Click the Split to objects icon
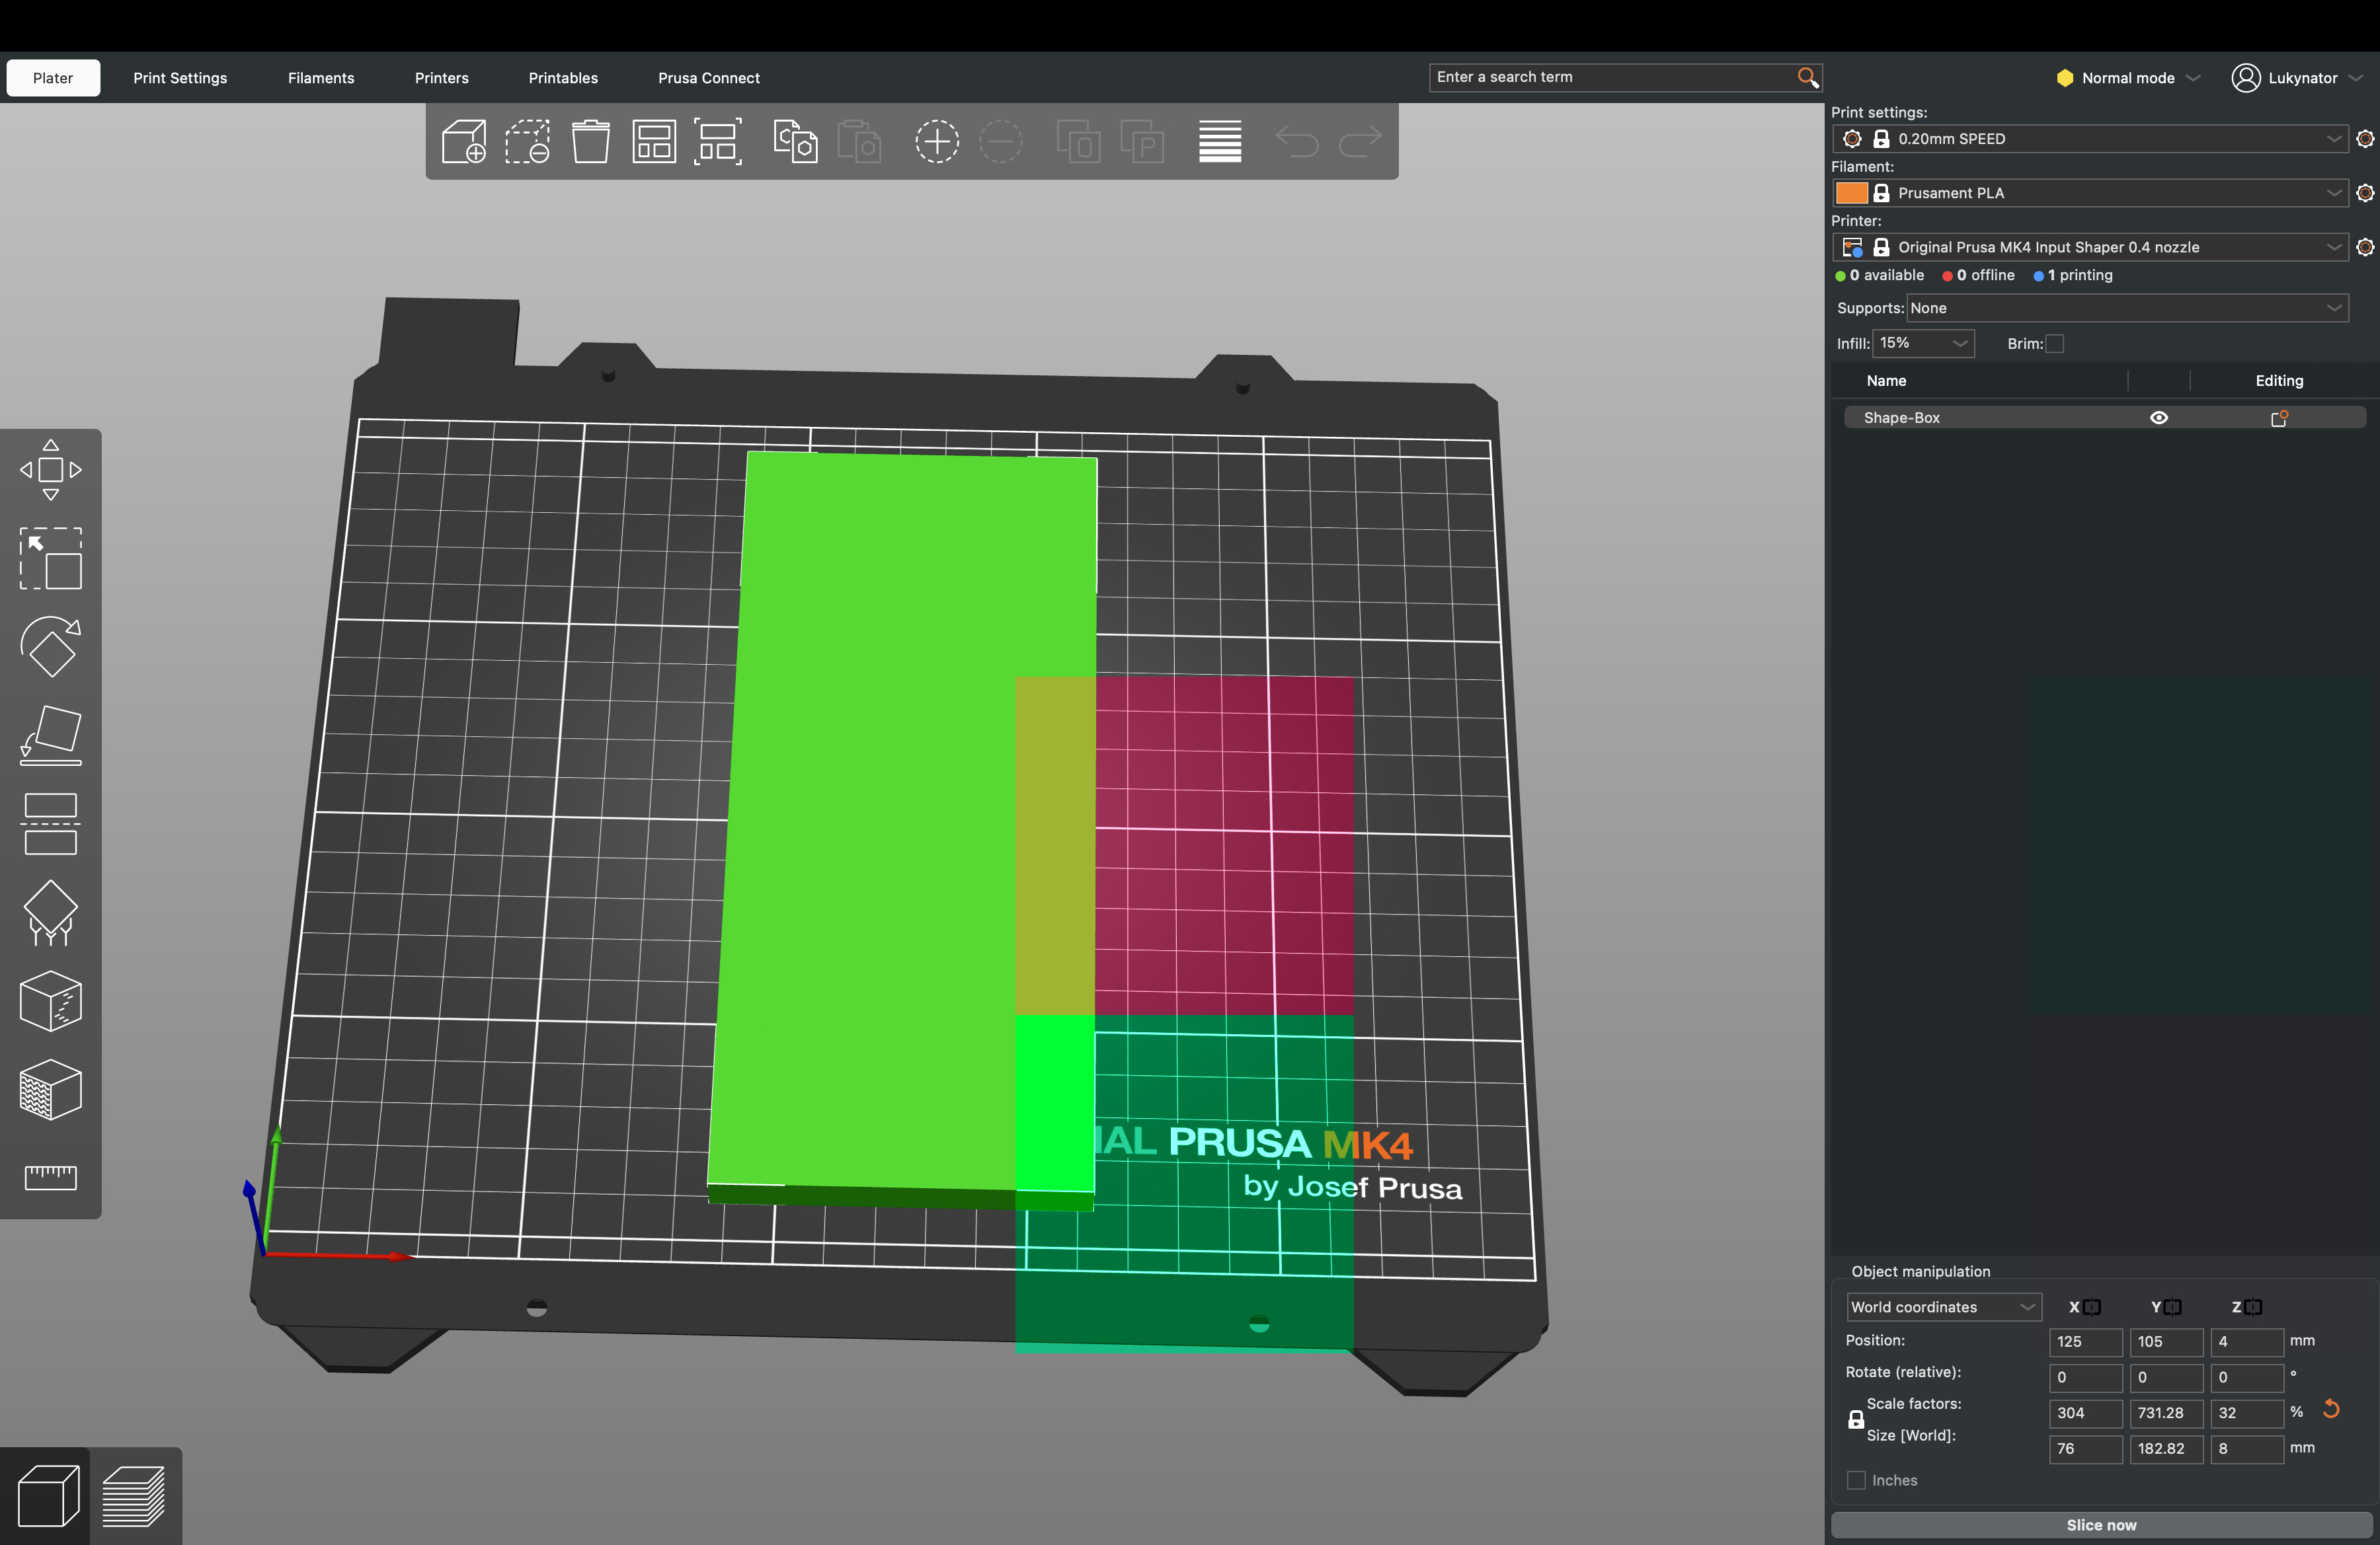 (x=1078, y=141)
